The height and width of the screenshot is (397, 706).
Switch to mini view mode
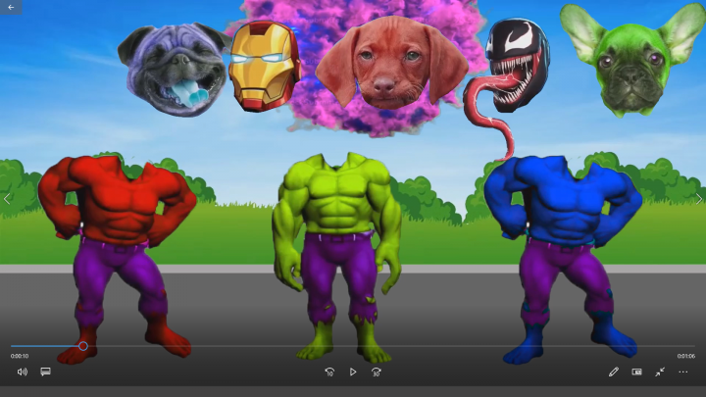click(636, 372)
